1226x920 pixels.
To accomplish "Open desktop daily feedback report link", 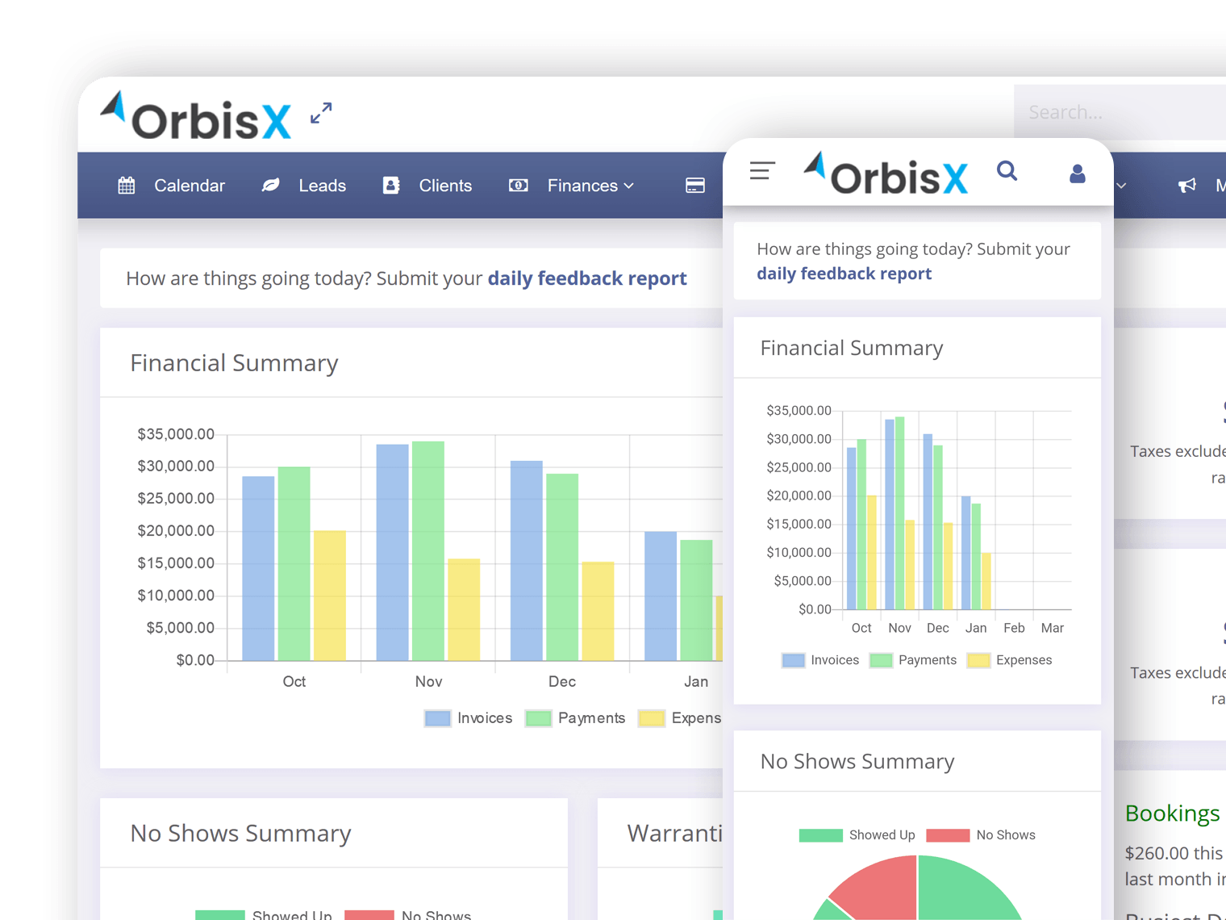I will tap(586, 278).
